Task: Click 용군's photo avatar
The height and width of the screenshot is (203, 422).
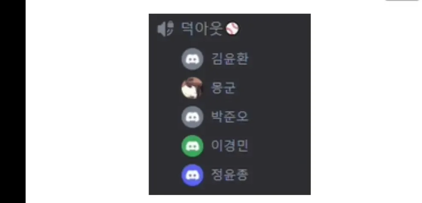Action: point(192,88)
